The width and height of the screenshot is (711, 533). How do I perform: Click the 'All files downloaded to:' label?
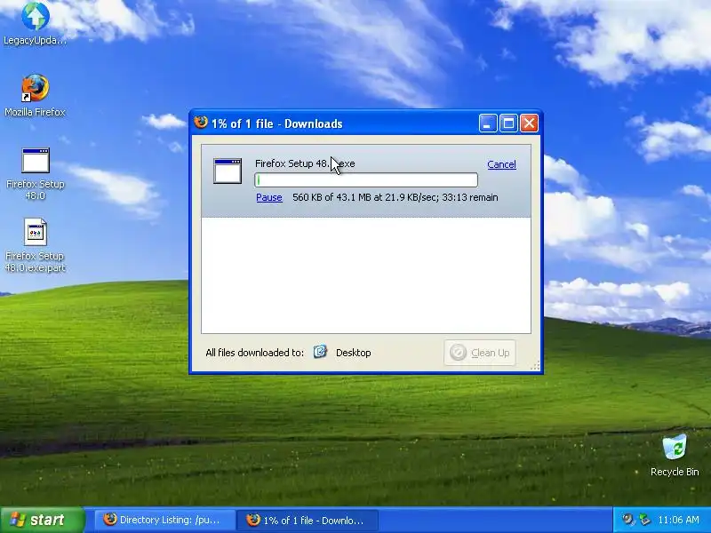(254, 353)
